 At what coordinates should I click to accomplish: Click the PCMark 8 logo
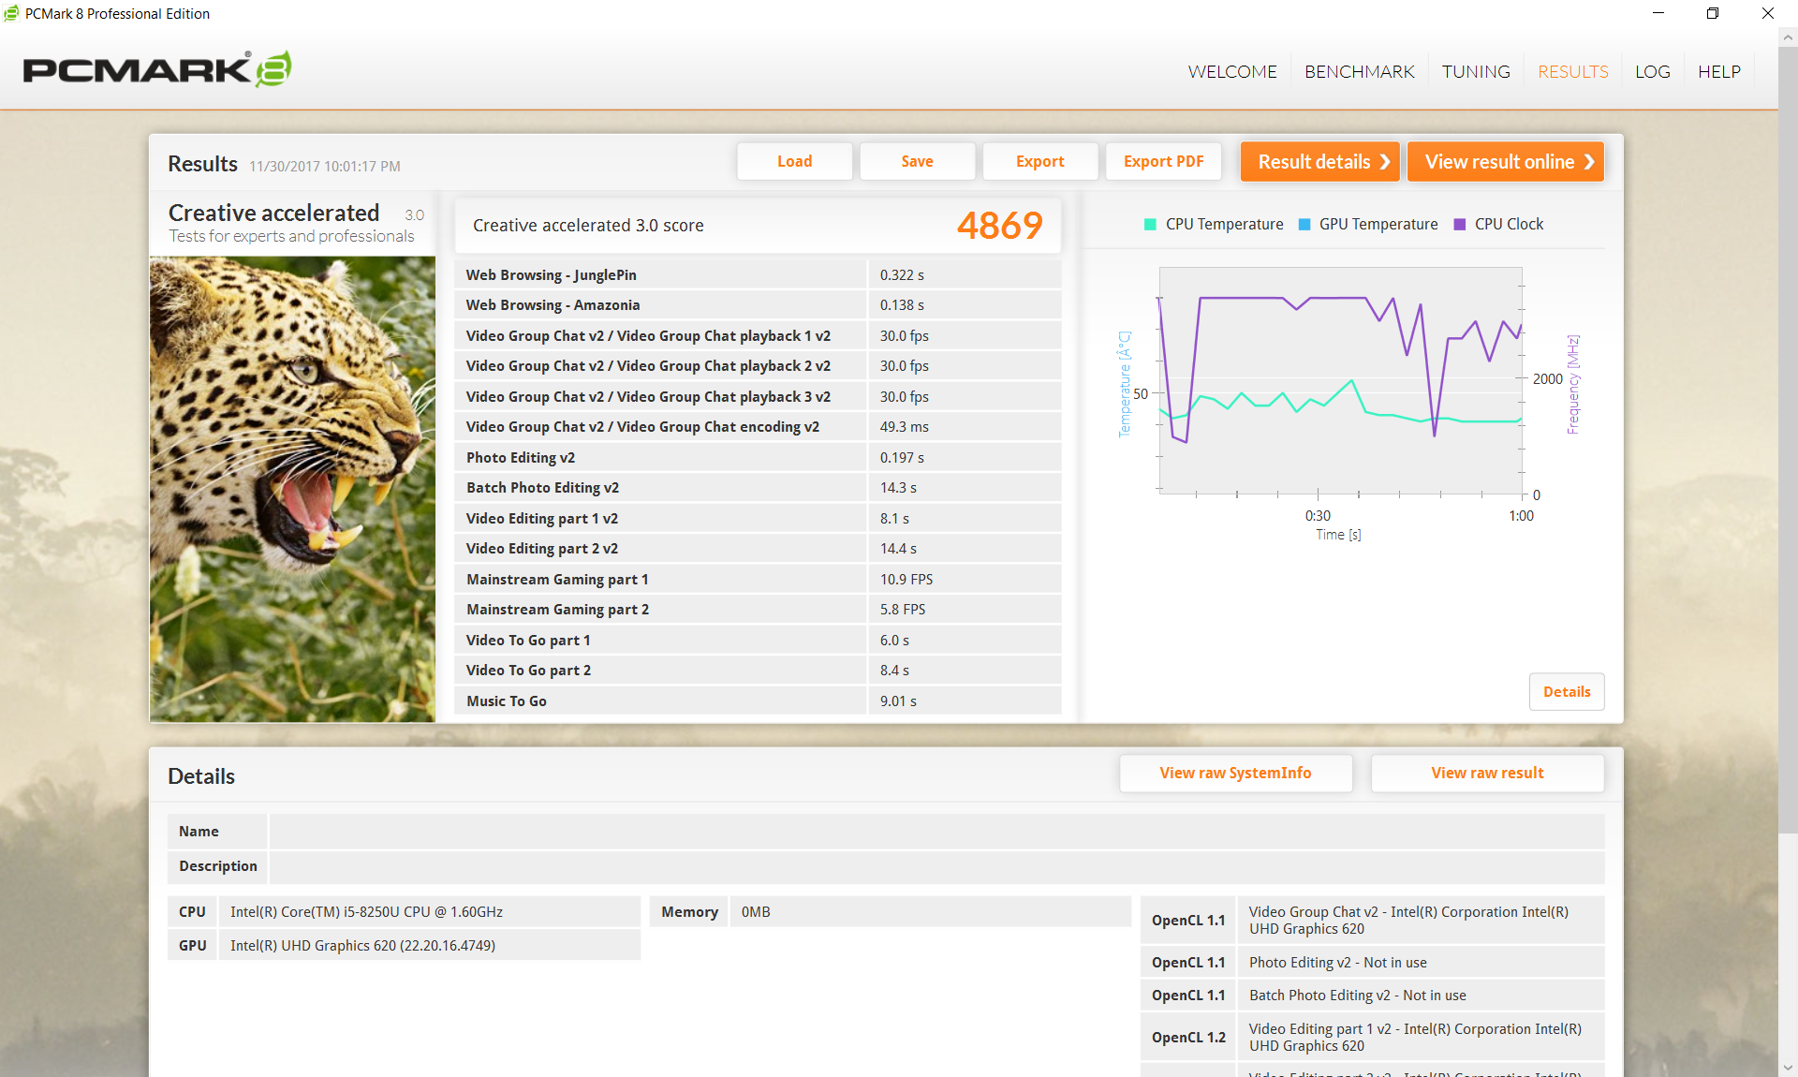pos(156,70)
